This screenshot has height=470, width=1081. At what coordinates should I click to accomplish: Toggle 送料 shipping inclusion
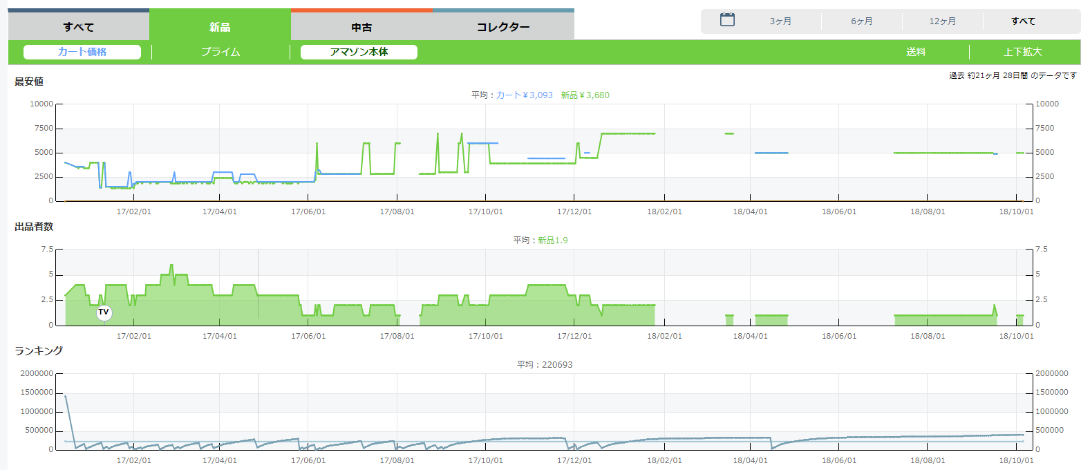click(916, 52)
